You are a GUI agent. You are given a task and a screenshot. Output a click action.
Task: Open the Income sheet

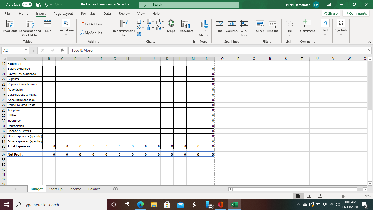[x=75, y=189]
